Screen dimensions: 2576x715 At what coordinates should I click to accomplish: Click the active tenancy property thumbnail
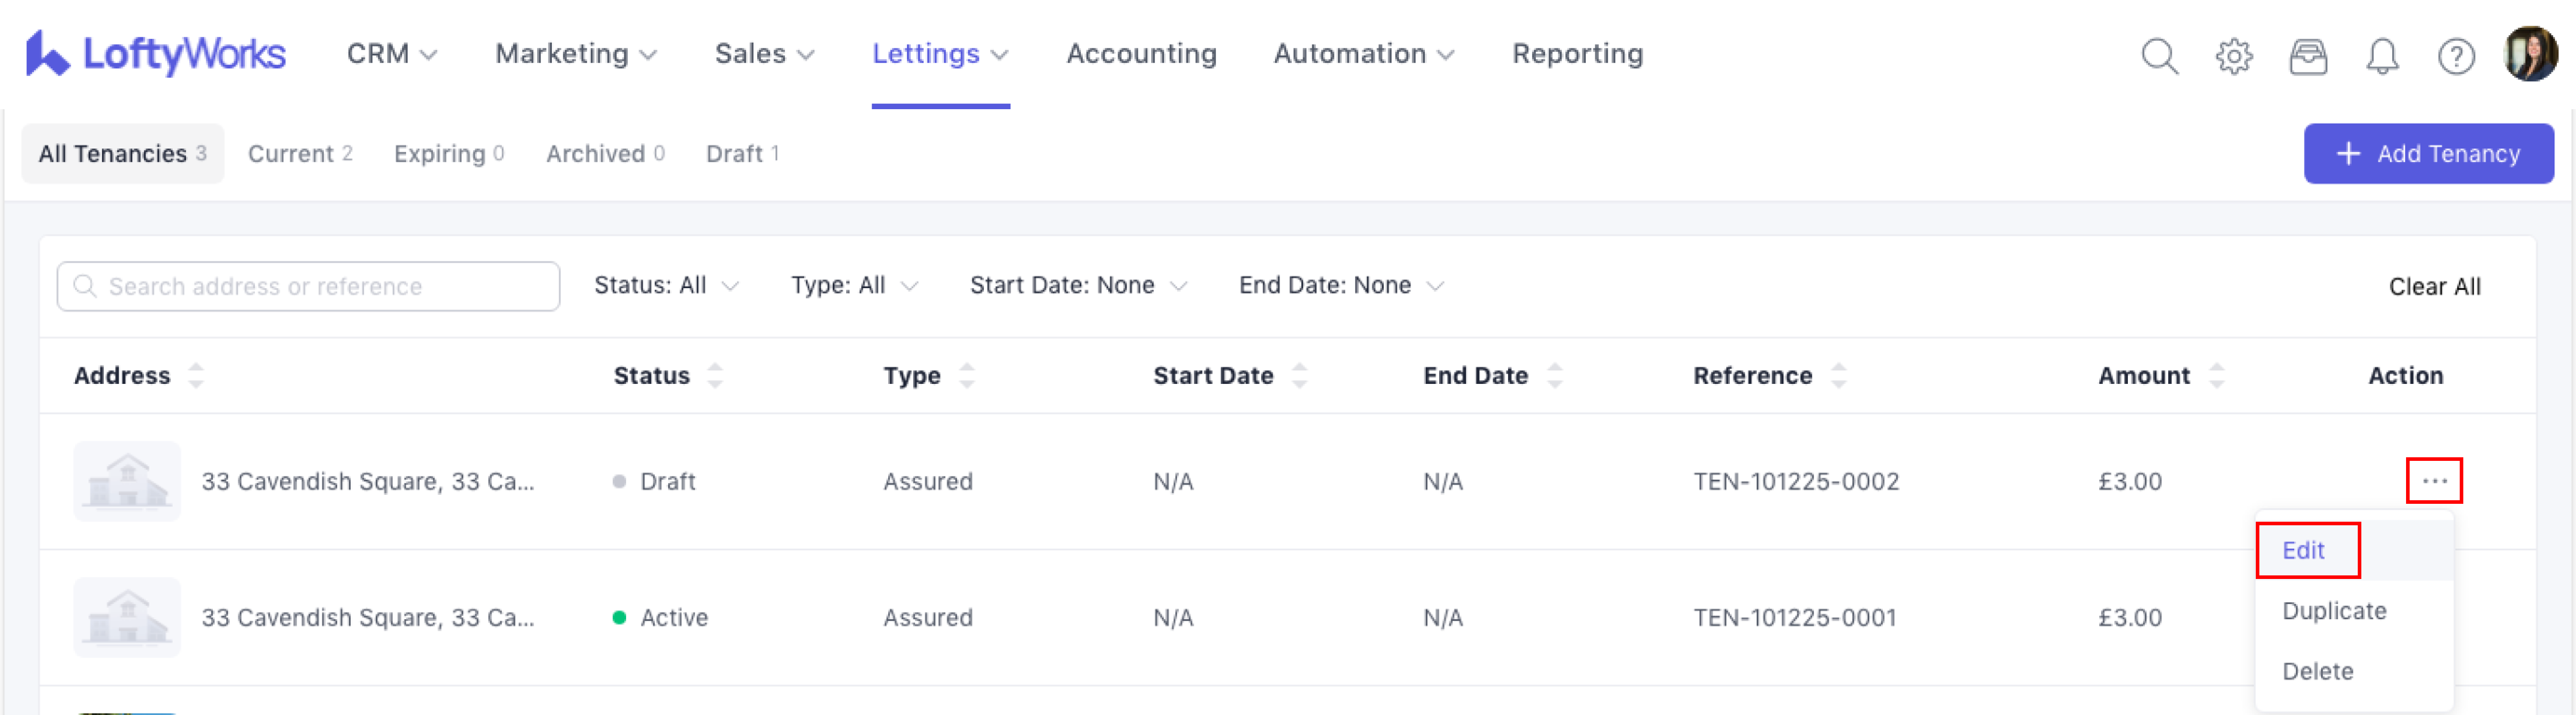click(x=127, y=617)
